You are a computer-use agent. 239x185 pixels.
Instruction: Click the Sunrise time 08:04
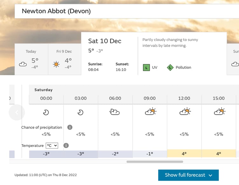[x=93, y=70]
